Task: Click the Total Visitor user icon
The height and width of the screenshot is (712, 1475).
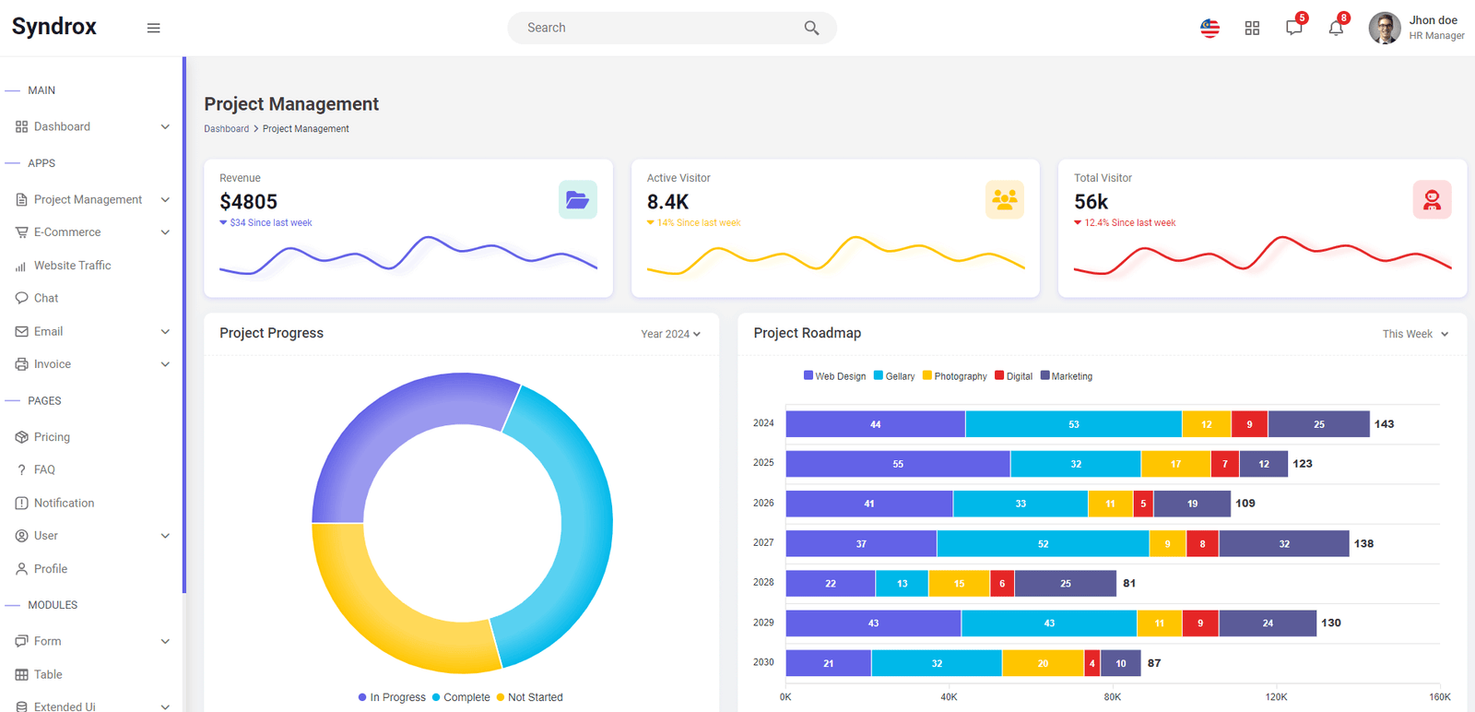Action: 1432,199
